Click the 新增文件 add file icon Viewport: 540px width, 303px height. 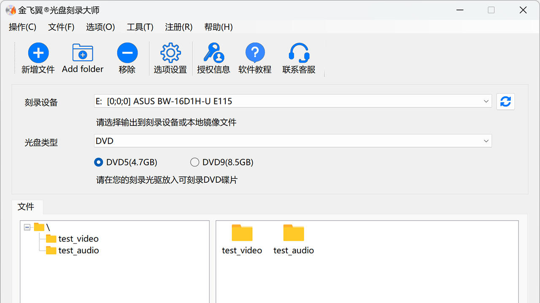[x=38, y=53]
